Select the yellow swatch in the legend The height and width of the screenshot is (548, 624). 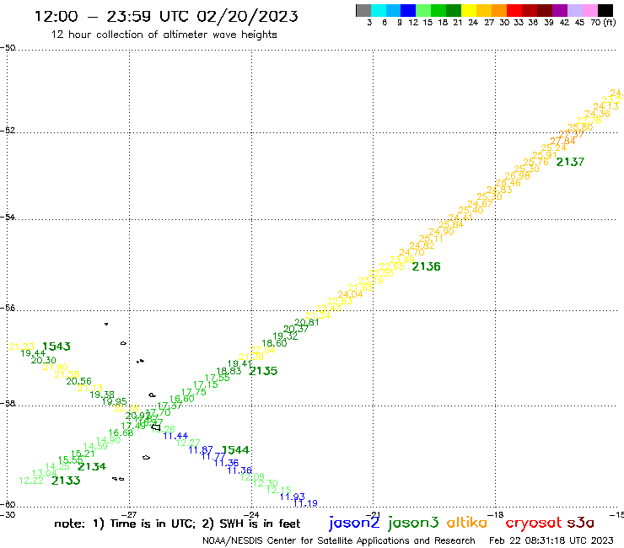[469, 11]
